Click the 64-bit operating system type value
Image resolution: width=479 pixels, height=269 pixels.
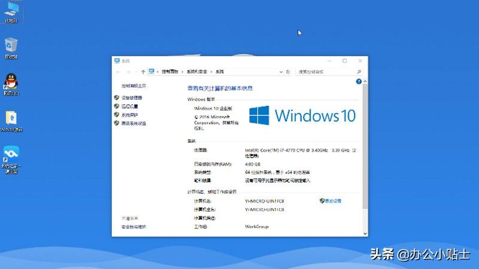[x=277, y=172]
